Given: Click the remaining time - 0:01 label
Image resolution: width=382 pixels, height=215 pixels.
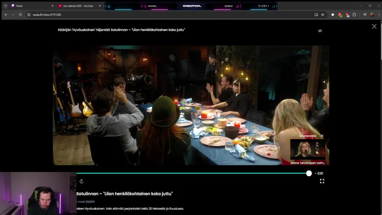Looking at the screenshot, I should [319, 173].
